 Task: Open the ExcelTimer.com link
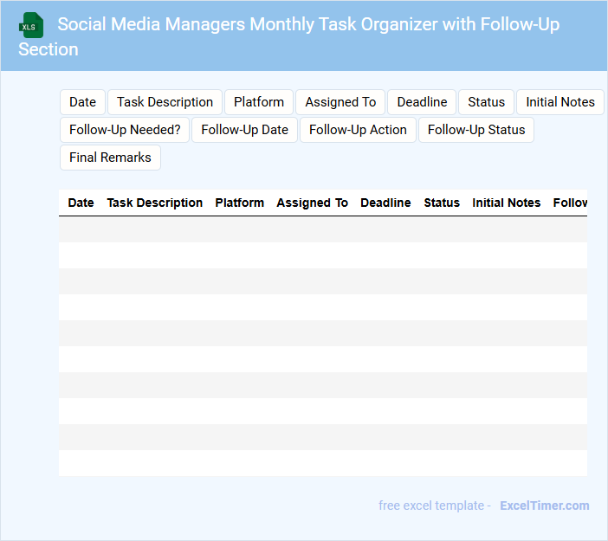[x=544, y=506]
